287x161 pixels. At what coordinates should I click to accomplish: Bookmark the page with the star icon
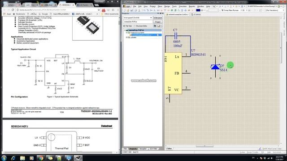99,10
